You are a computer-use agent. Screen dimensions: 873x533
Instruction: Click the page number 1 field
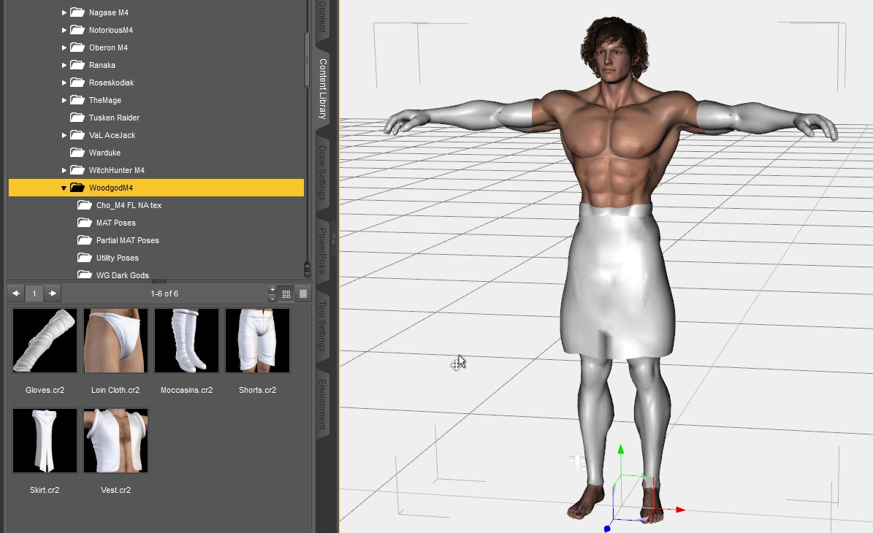coord(34,294)
